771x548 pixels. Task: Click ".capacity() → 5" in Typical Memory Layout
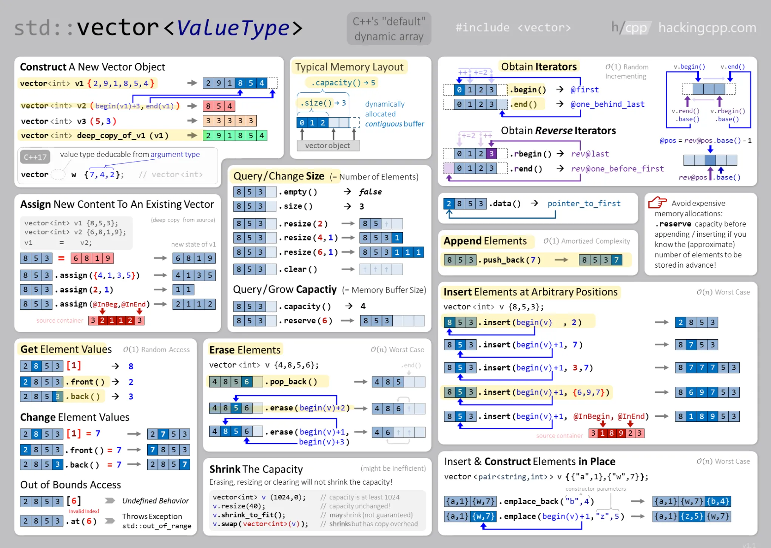(343, 83)
